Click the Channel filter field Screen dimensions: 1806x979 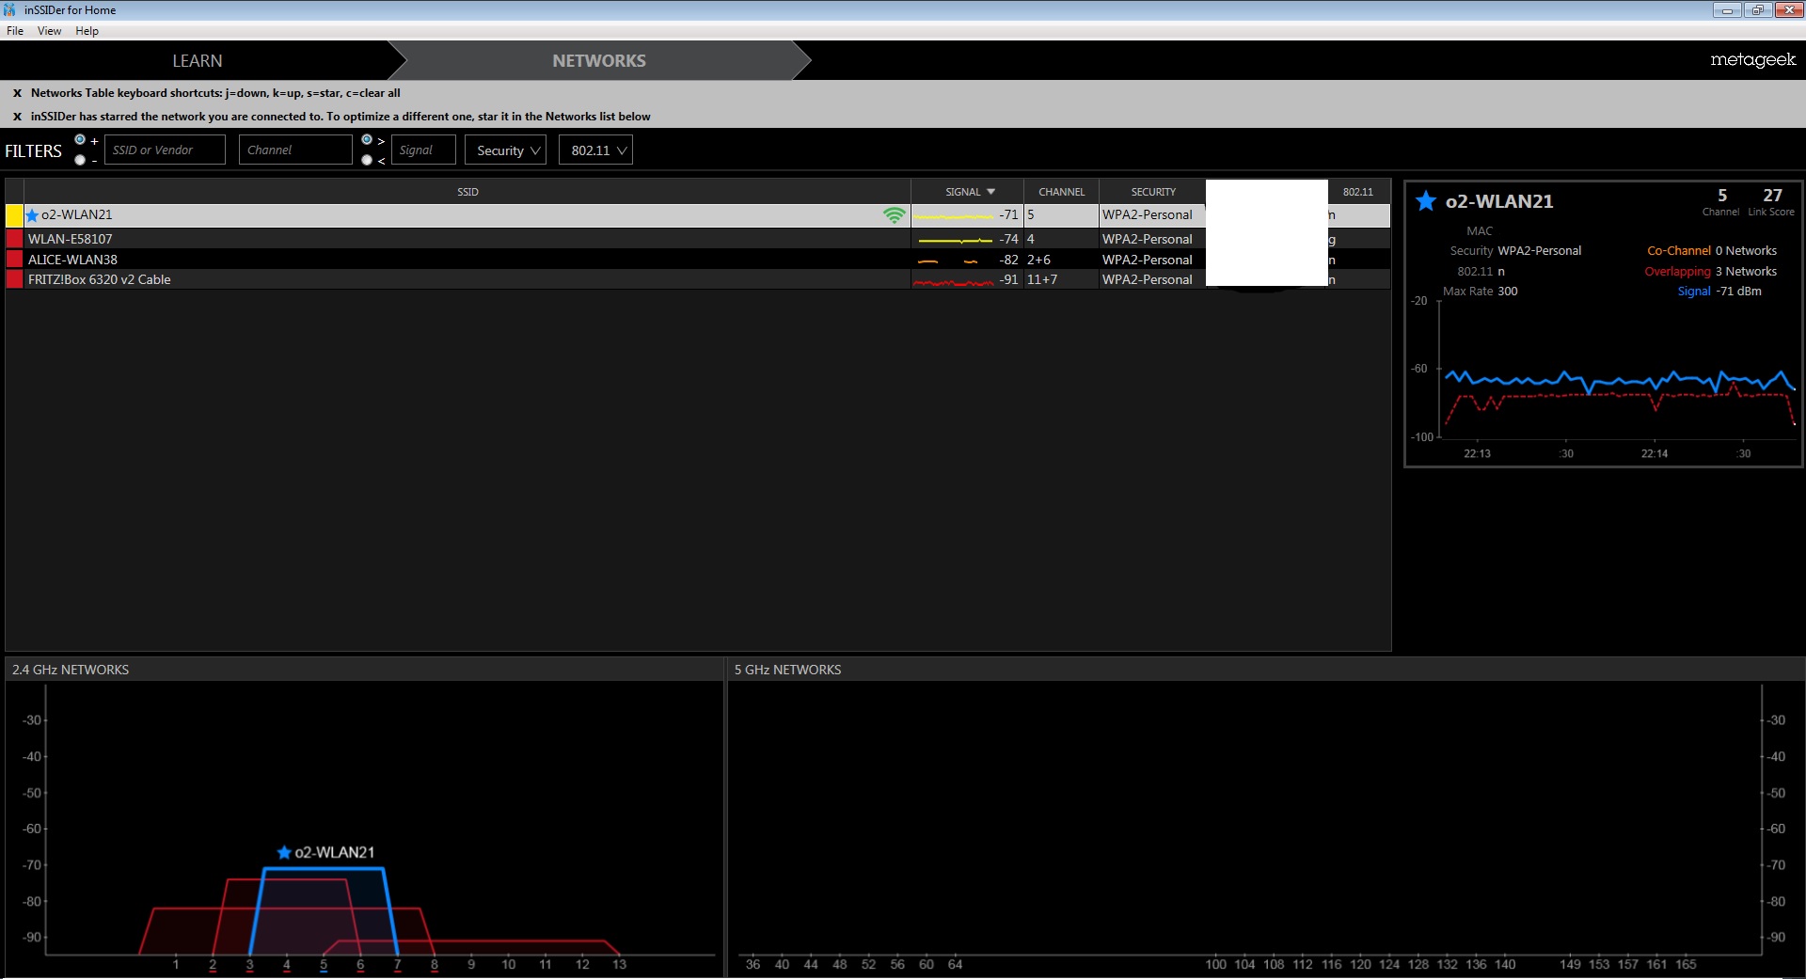coord(295,150)
